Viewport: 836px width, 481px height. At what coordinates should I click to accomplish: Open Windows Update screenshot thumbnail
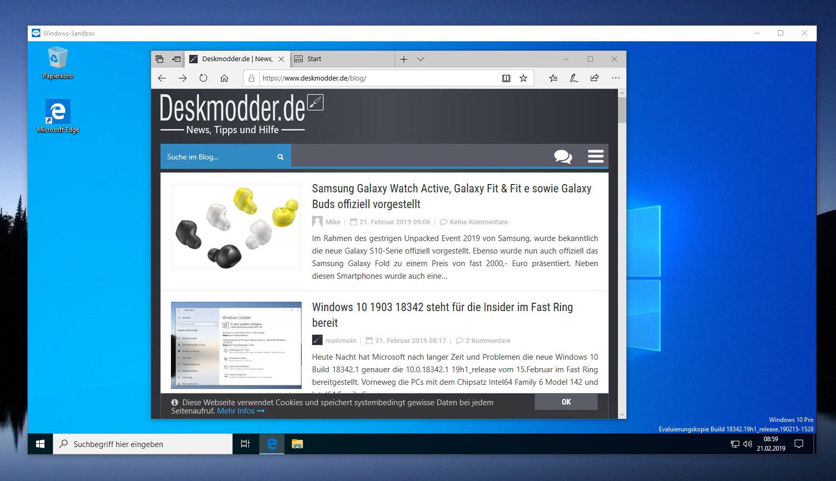click(236, 345)
